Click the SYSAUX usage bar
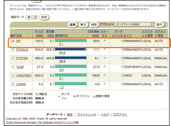The width and height of the screenshot is (171, 126). (x=71, y=49)
